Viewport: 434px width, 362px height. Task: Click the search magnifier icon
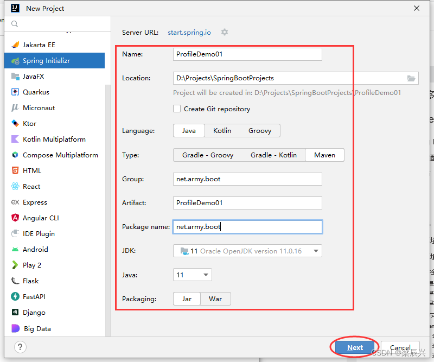click(x=15, y=24)
